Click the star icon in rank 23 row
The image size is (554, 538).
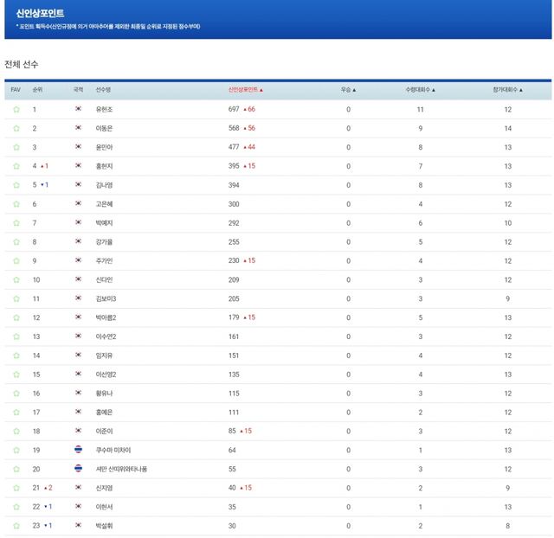[16, 525]
